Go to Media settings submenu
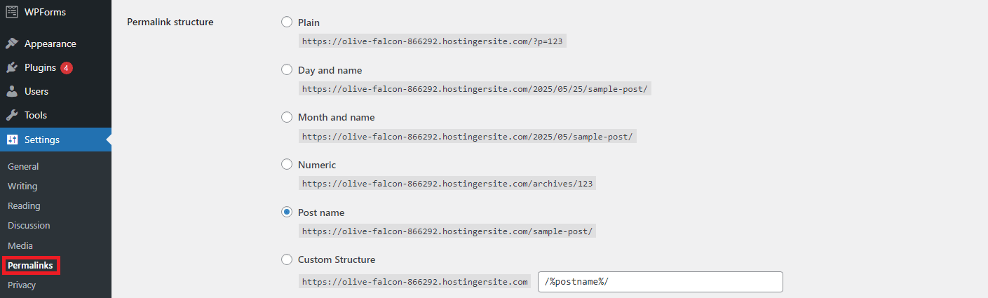 point(20,246)
